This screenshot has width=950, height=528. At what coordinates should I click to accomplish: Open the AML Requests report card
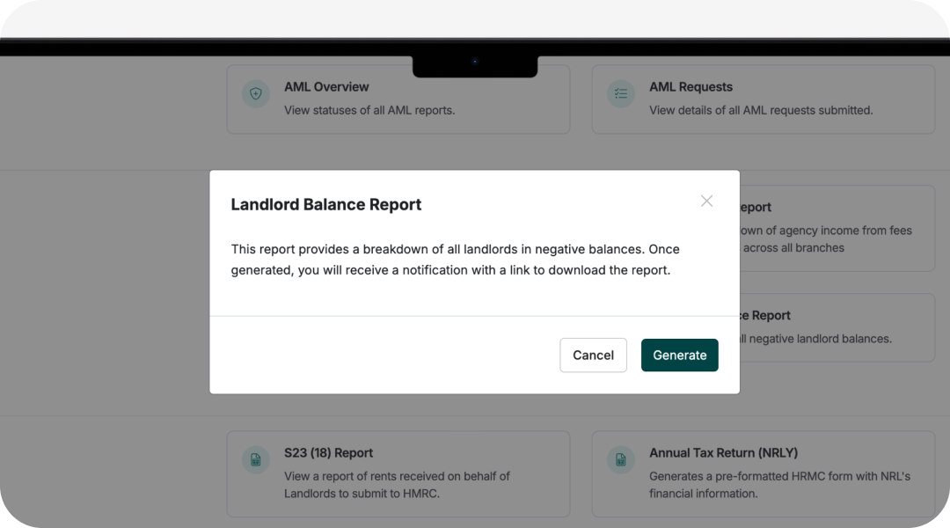763,99
